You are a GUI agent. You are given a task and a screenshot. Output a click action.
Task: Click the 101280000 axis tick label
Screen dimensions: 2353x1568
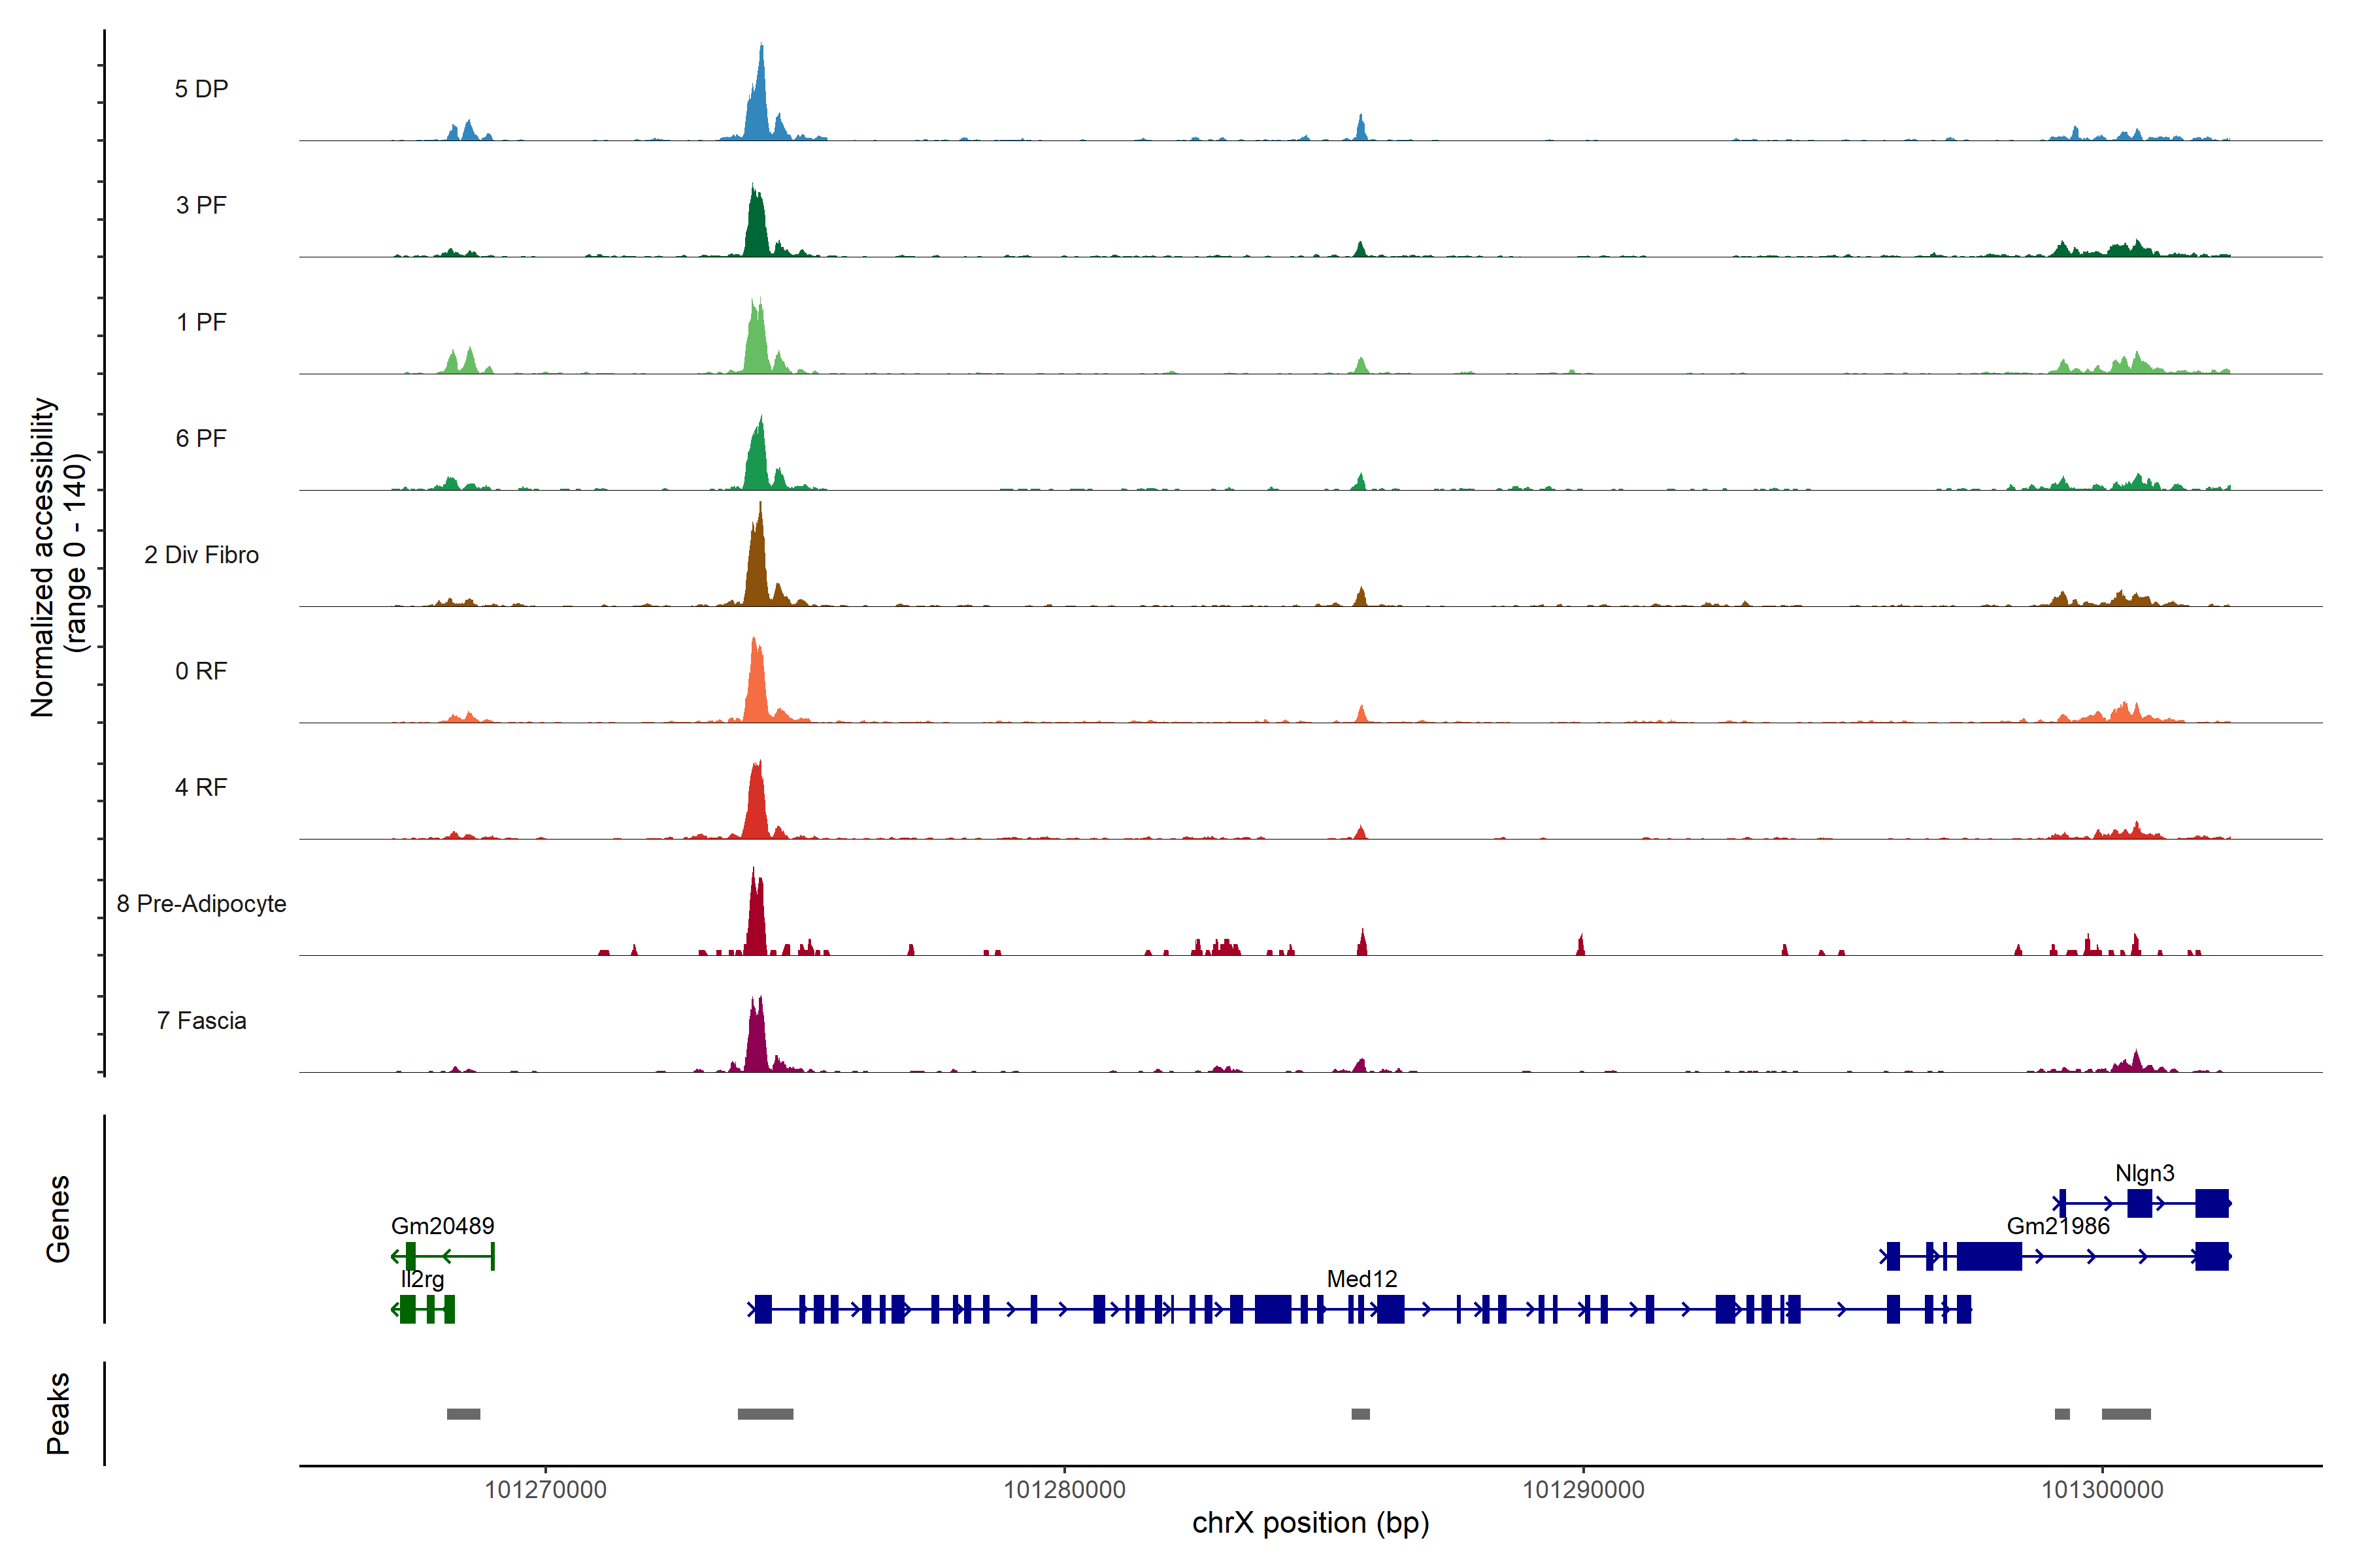(1063, 1490)
